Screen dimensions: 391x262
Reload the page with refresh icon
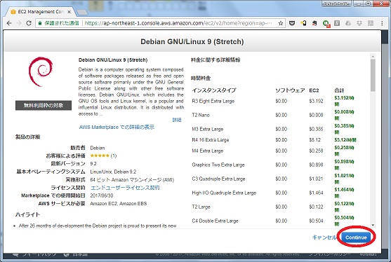click(x=29, y=23)
